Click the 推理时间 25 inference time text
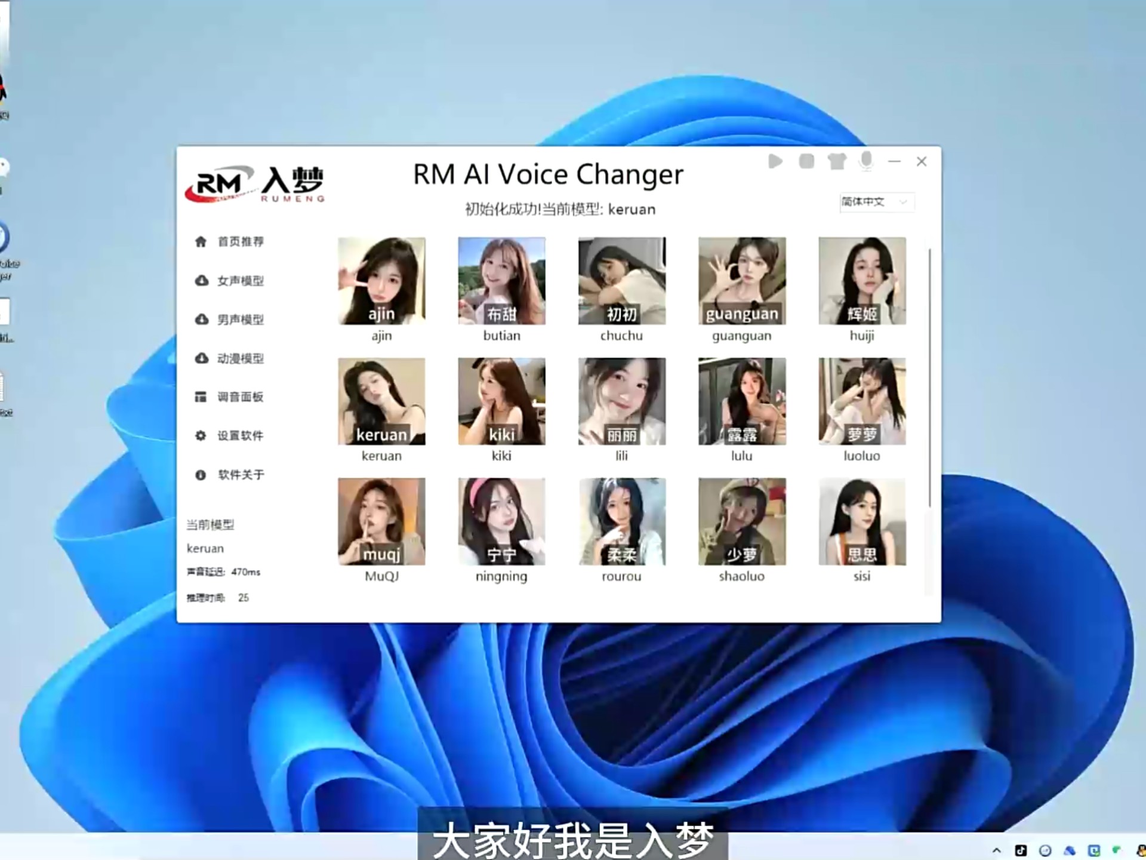This screenshot has height=860, width=1146. pos(217,598)
